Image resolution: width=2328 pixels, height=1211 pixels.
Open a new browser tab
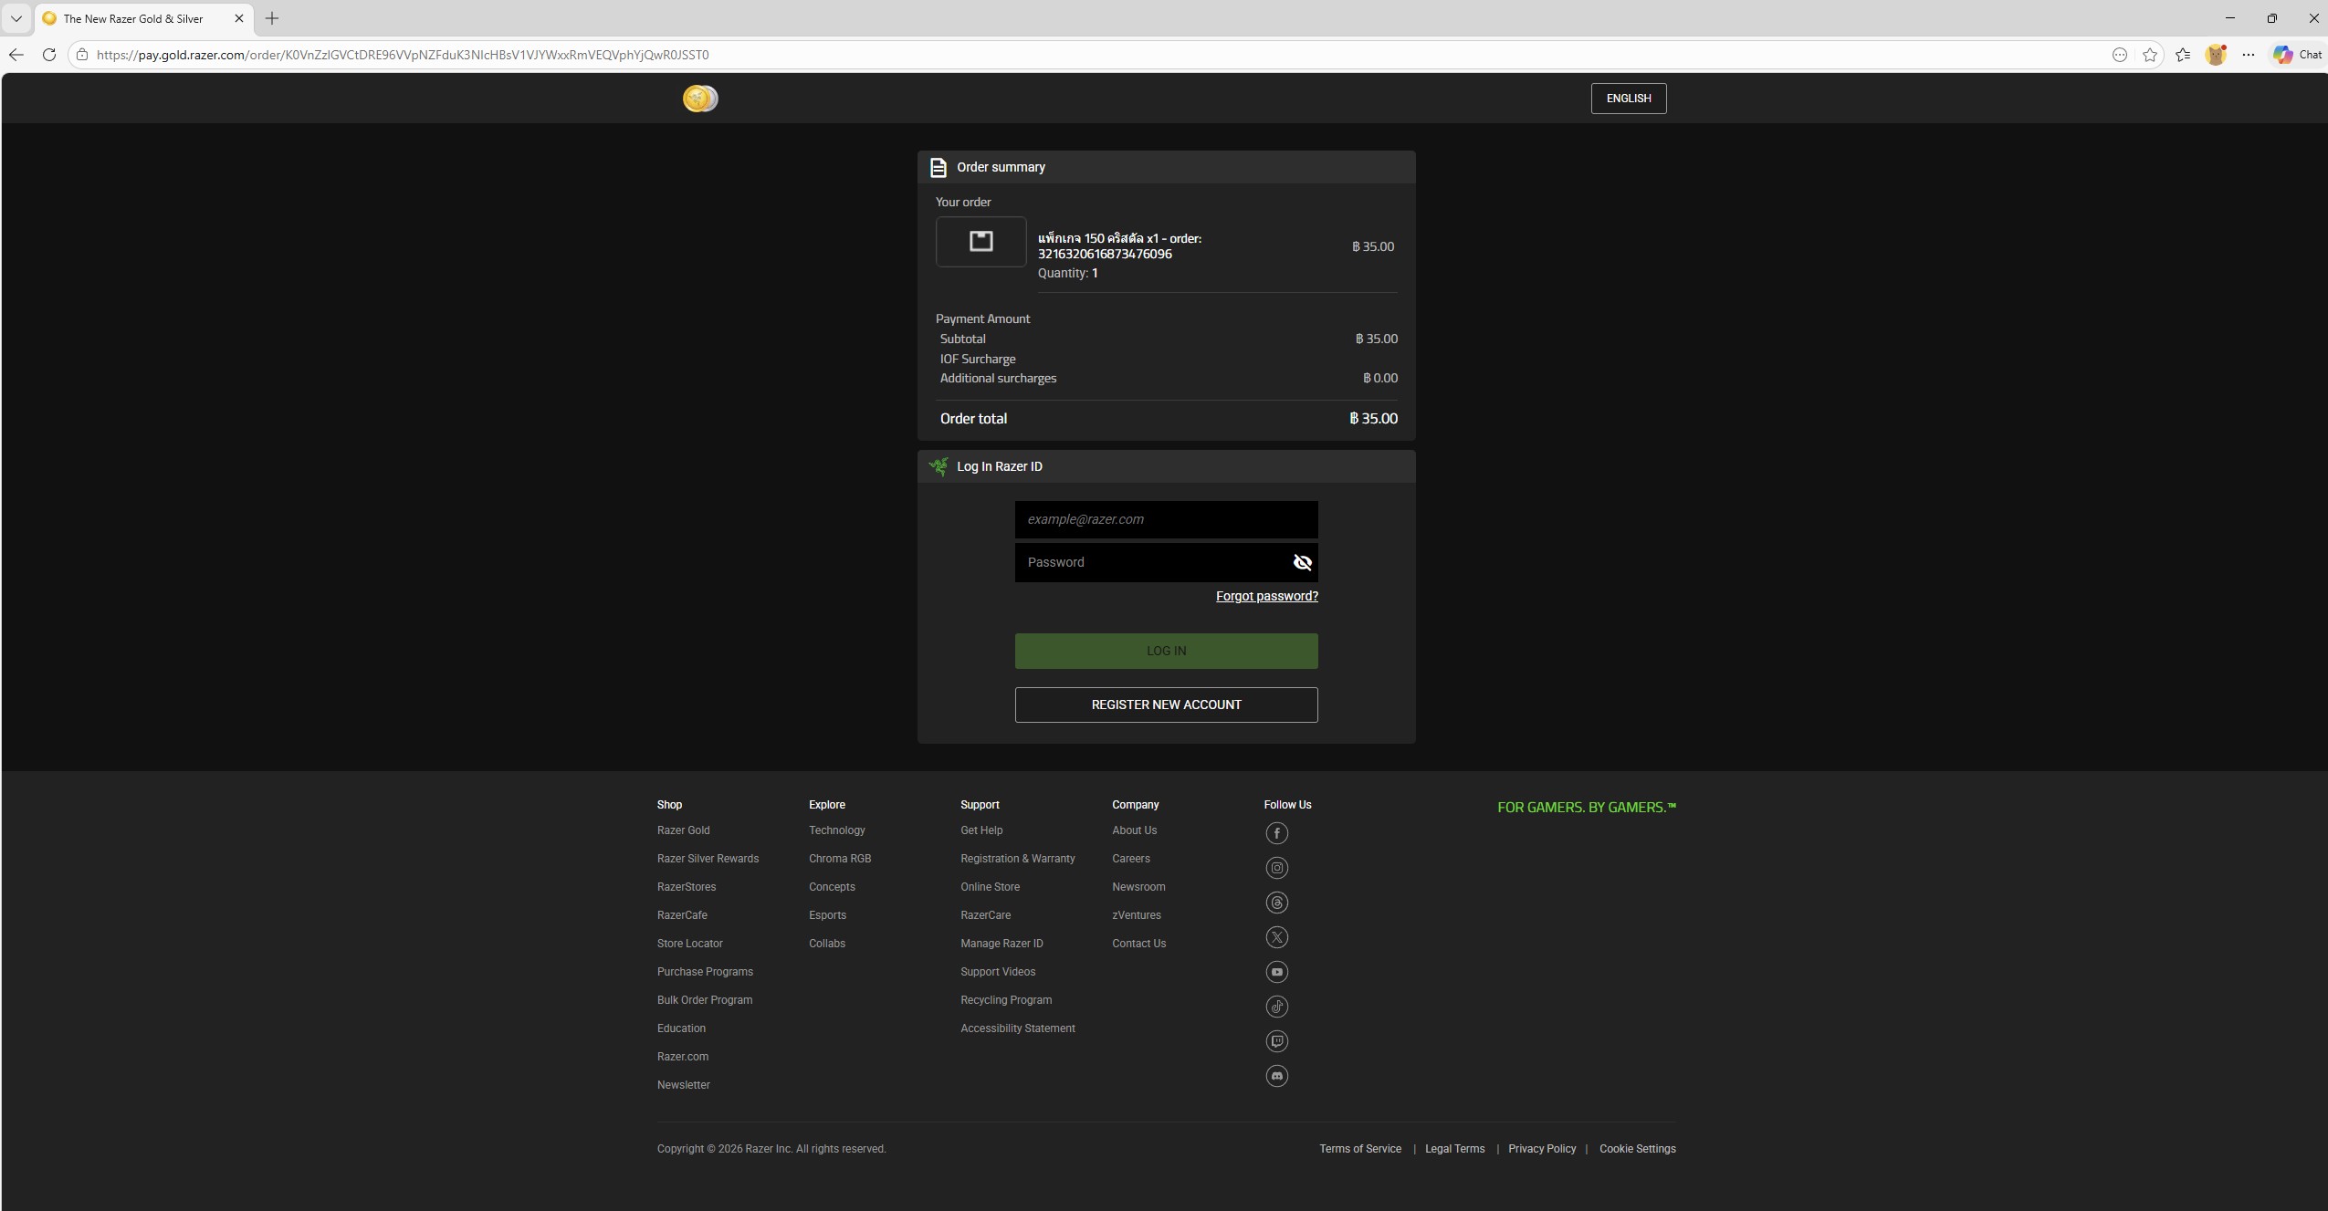(272, 18)
